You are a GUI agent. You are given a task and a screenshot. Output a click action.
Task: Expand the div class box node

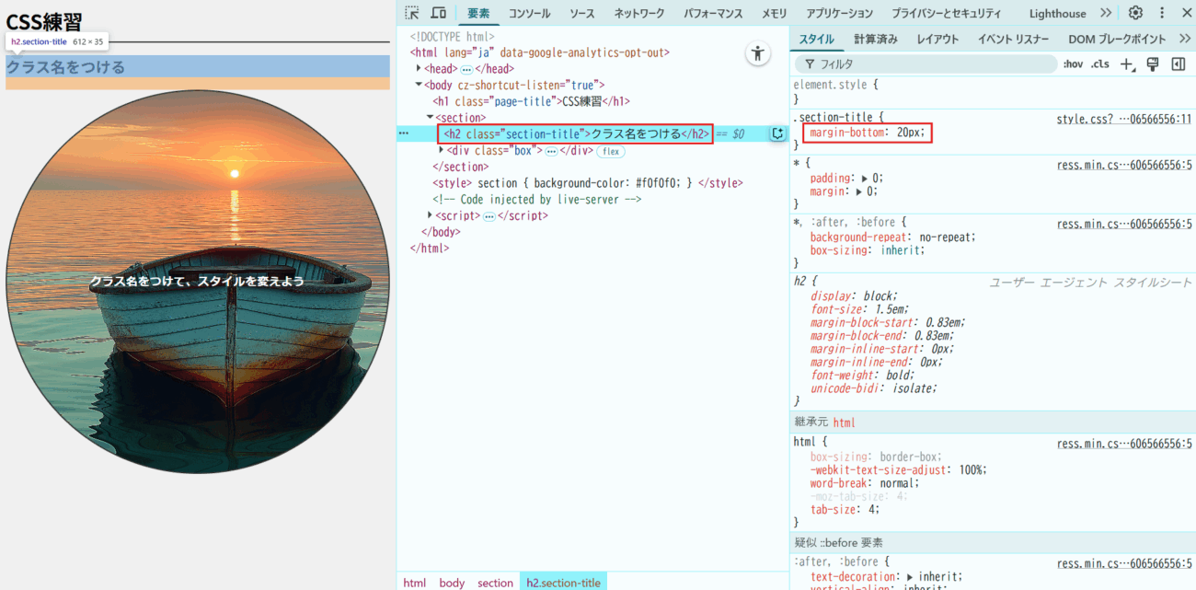tap(442, 150)
